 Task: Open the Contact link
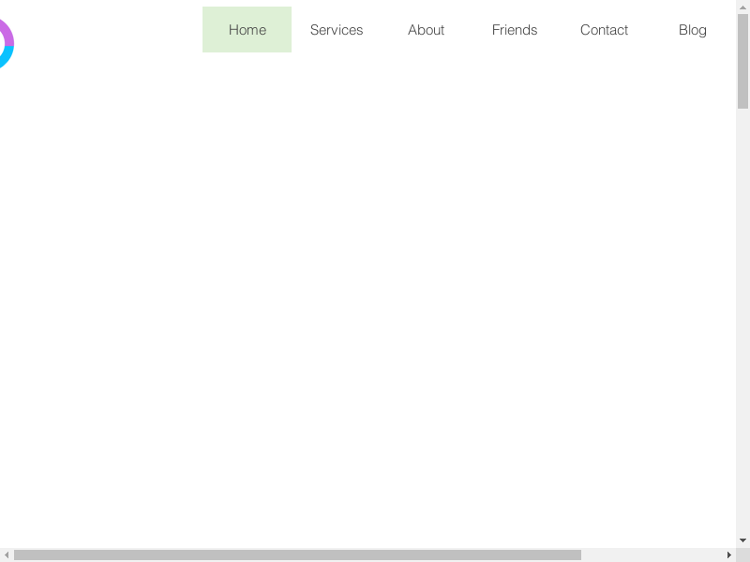click(604, 30)
